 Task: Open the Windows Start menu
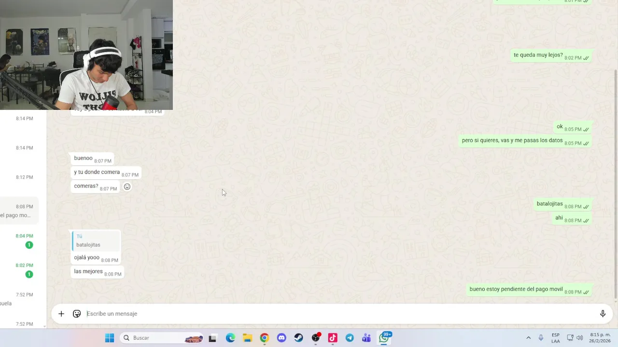[x=110, y=338]
